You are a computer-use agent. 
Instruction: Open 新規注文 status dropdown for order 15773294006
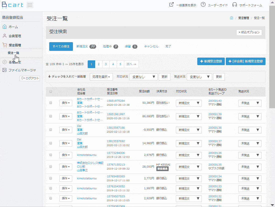[189, 155]
